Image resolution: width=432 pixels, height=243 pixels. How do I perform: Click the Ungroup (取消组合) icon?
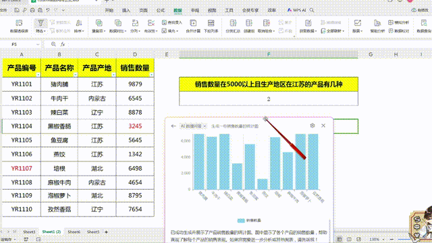click(x=266, y=23)
